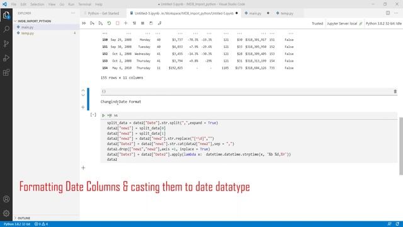
Task: Click run cell and below toolbar icon
Action: point(101,23)
